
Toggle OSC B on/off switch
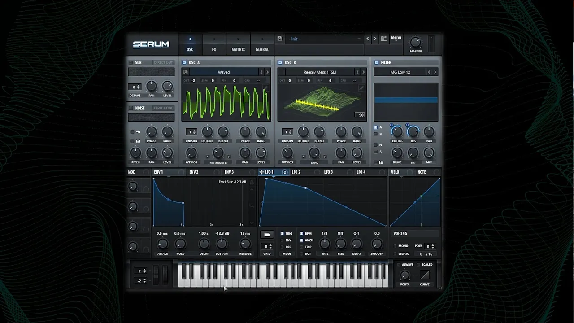tap(280, 63)
